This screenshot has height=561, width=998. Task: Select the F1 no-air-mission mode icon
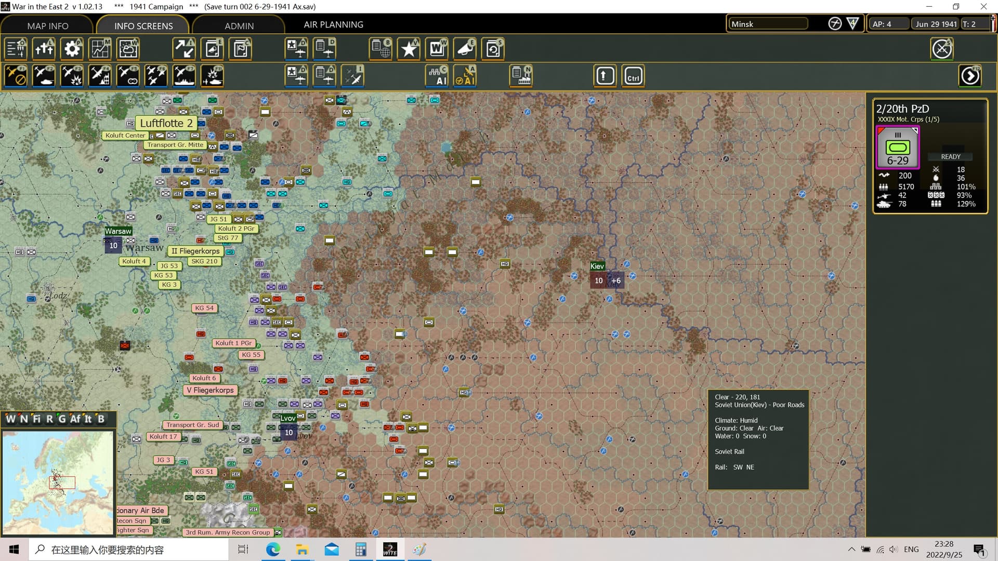coord(16,76)
